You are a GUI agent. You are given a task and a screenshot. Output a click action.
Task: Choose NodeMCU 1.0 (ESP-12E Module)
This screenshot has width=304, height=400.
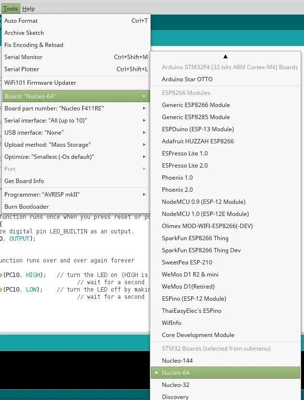click(x=226, y=214)
